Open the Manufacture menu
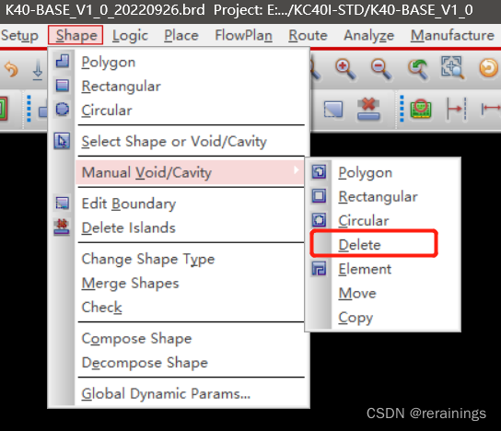 [x=452, y=36]
